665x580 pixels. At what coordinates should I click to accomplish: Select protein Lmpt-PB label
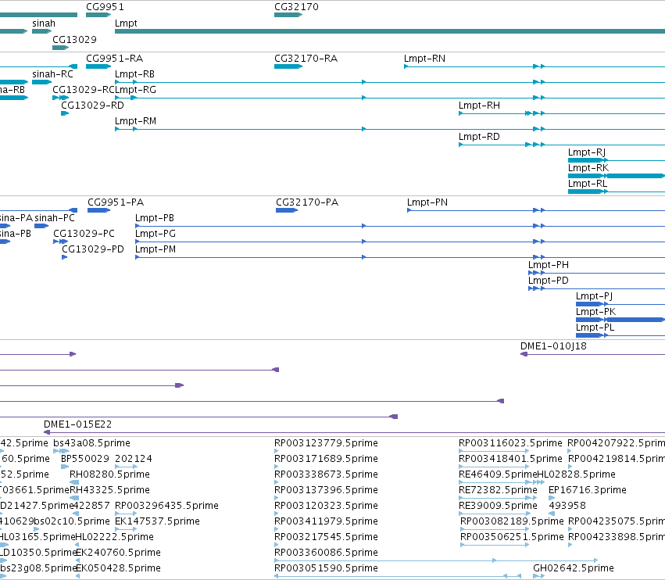[x=155, y=218]
